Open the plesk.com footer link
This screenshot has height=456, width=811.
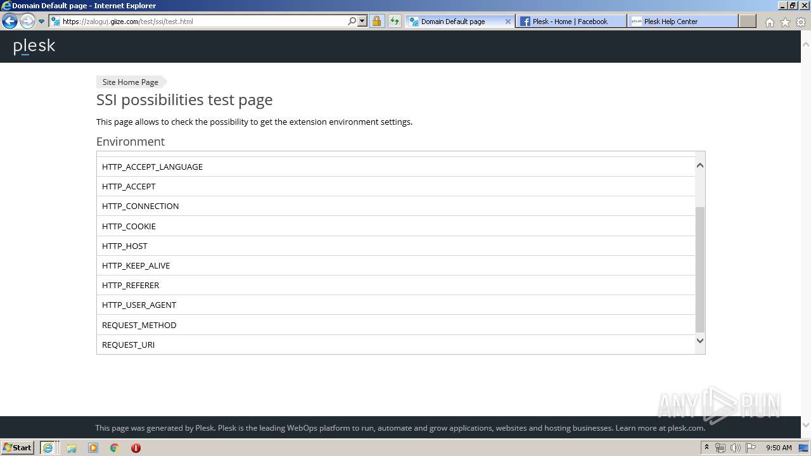click(686, 427)
